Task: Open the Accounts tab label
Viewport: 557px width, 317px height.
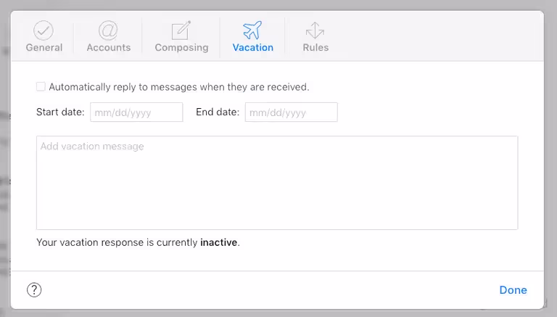Action: 108,48
